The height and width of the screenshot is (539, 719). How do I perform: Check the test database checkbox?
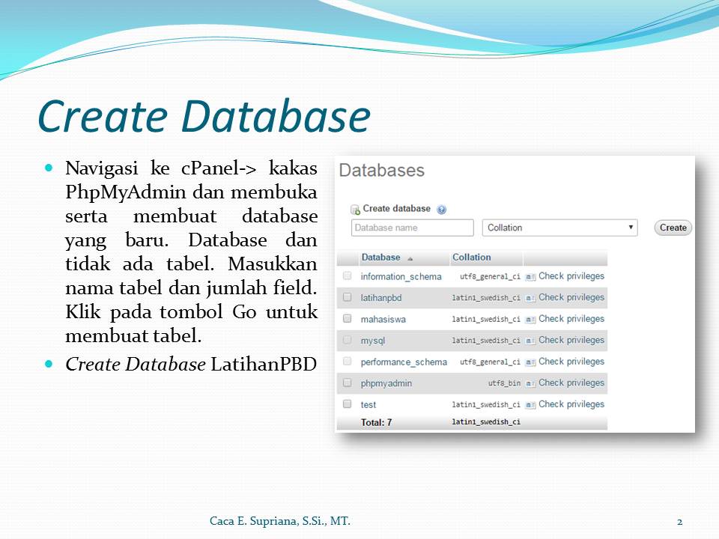click(347, 404)
